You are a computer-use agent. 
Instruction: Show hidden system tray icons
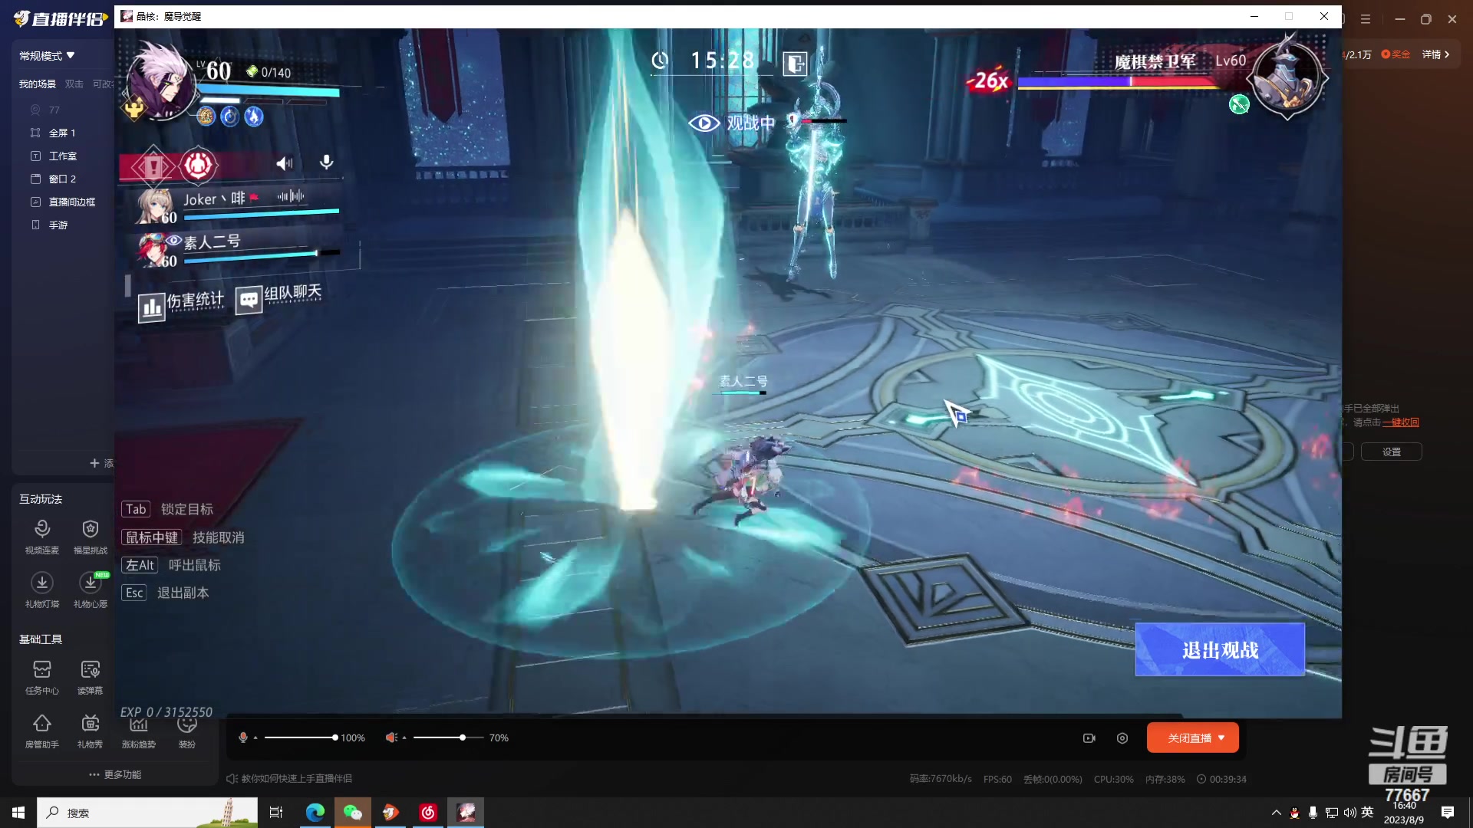click(1276, 813)
